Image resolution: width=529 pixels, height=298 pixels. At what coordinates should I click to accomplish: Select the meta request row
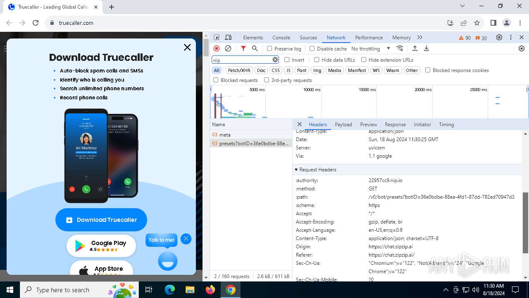[x=251, y=135]
